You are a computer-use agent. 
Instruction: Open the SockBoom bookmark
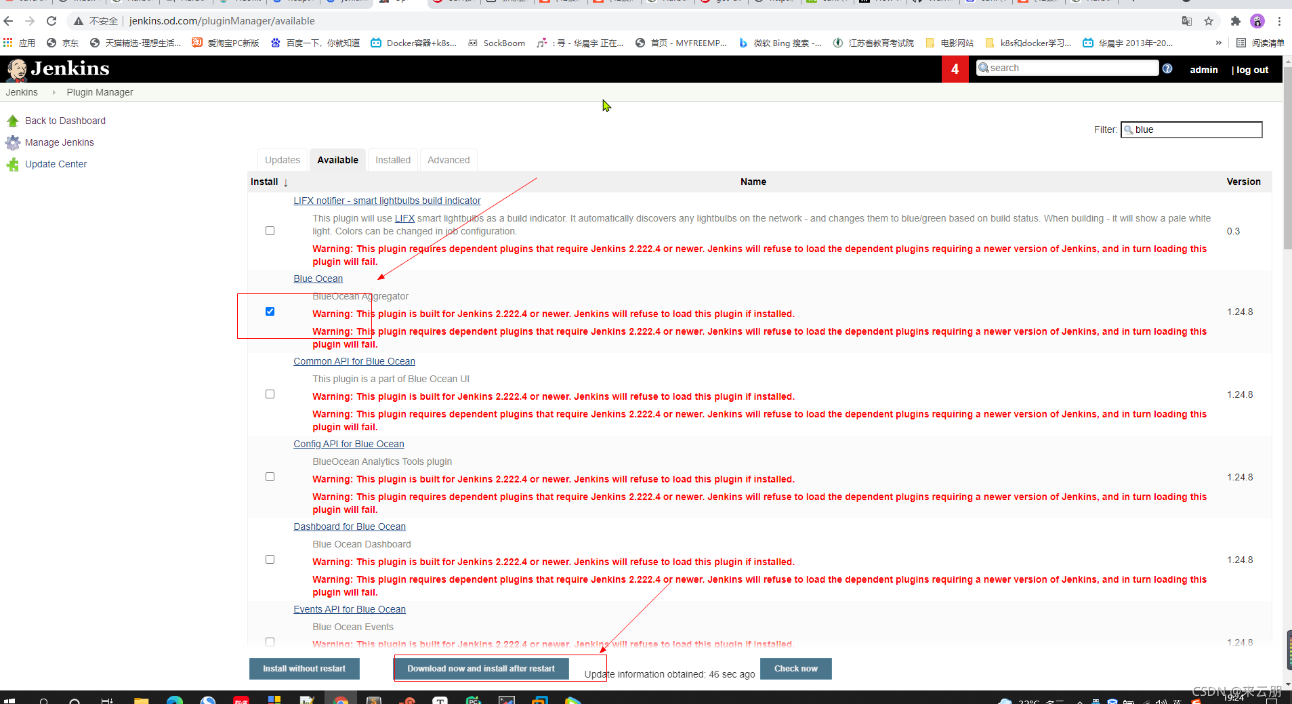496,43
